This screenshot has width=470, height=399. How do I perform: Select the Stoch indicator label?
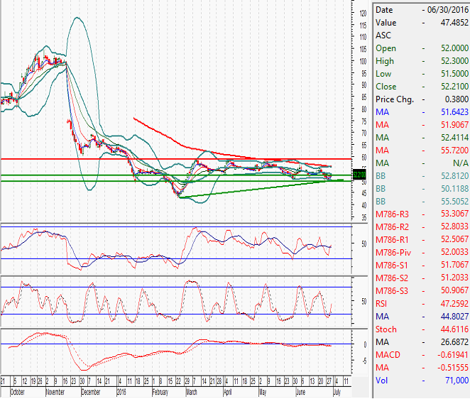(387, 329)
